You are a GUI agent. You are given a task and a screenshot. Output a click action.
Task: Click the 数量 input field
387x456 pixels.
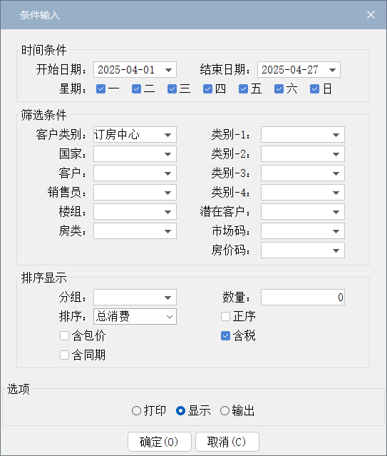pos(303,297)
